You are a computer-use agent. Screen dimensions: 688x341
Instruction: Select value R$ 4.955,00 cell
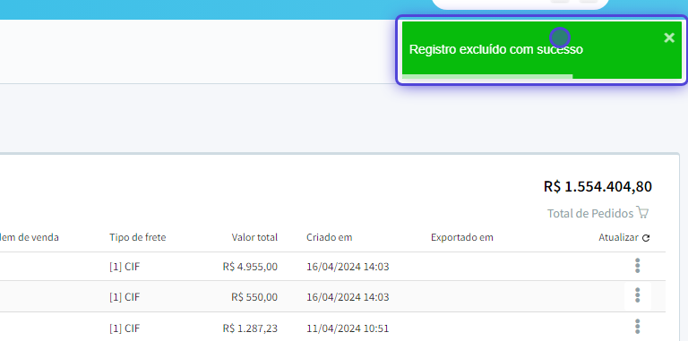pyautogui.click(x=250, y=267)
